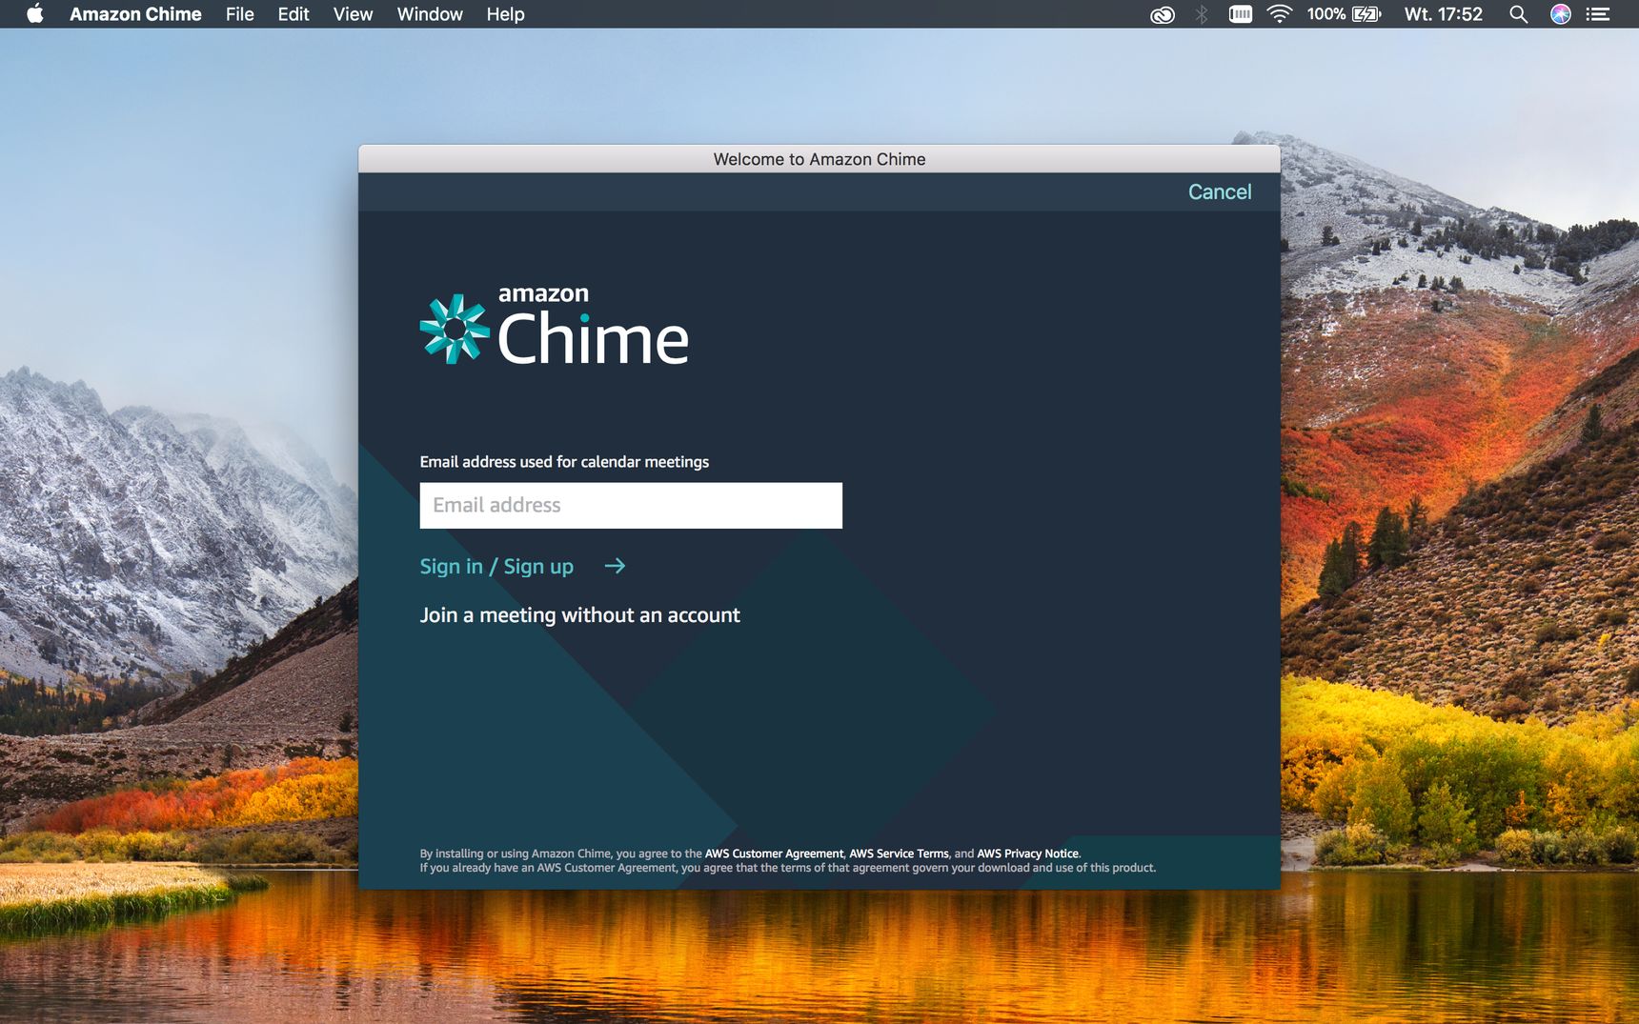
Task: Click the clock showing Wt. 17:52
Action: (x=1444, y=14)
